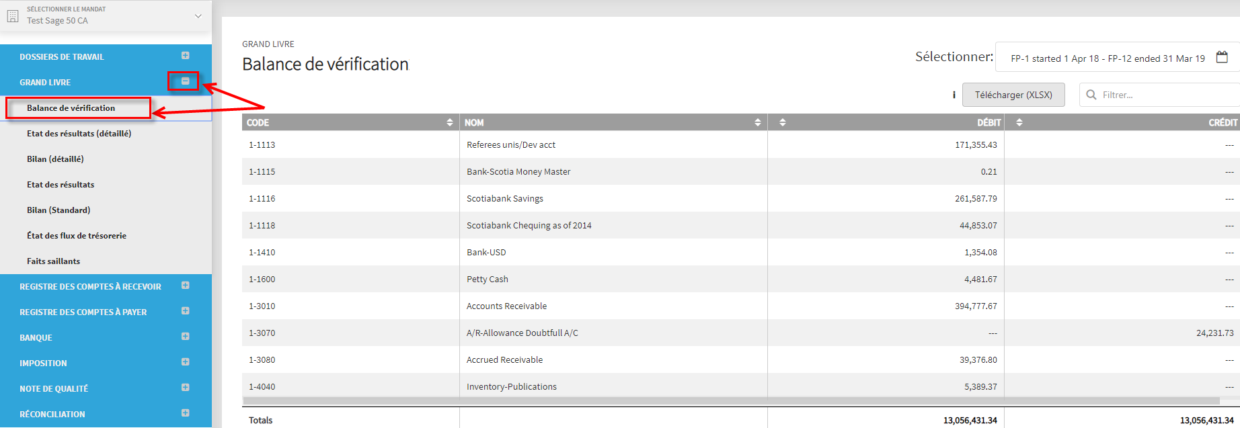Viewport: 1240px width, 428px height.
Task: Click the horizontal table scrollbar
Action: pos(731,400)
